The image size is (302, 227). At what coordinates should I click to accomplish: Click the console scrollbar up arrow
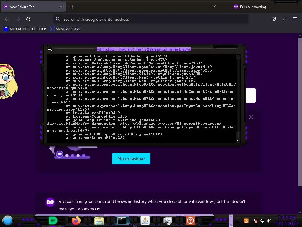(238, 57)
